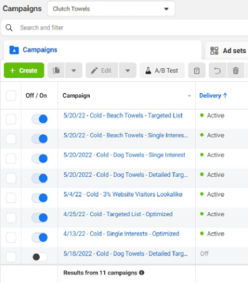Screen dimensions: 248x283
Task: Toggle off Single Interests Optimized campaign
Action: click(39, 238)
